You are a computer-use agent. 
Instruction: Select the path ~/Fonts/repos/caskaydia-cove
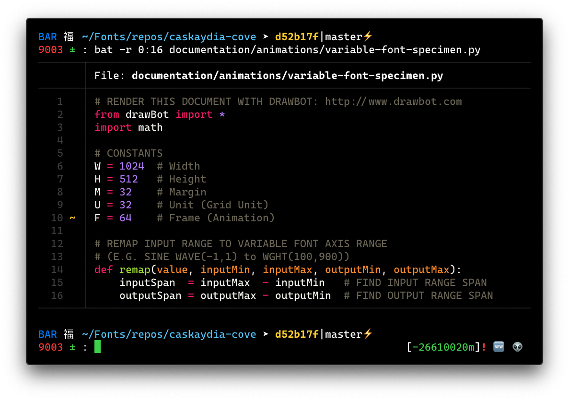tap(168, 36)
